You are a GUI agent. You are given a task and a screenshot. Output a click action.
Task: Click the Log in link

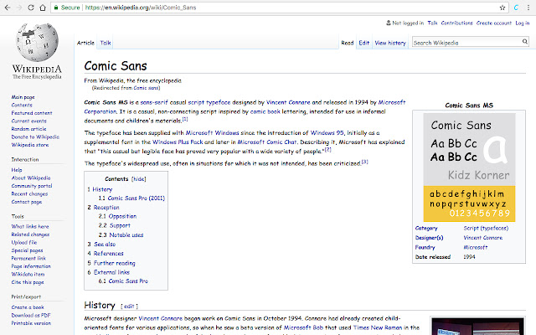[523, 23]
